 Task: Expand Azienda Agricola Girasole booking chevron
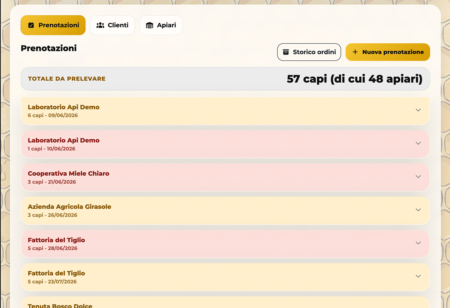click(418, 210)
